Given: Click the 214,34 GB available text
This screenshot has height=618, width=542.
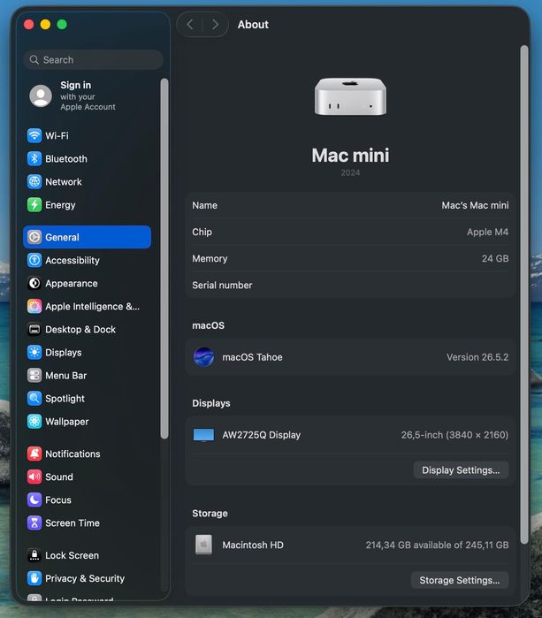Looking at the screenshot, I should 437,545.
